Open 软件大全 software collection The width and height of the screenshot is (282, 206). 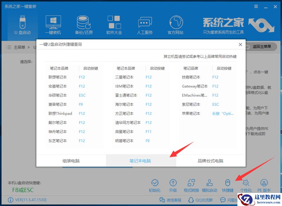pyautogui.click(x=114, y=24)
